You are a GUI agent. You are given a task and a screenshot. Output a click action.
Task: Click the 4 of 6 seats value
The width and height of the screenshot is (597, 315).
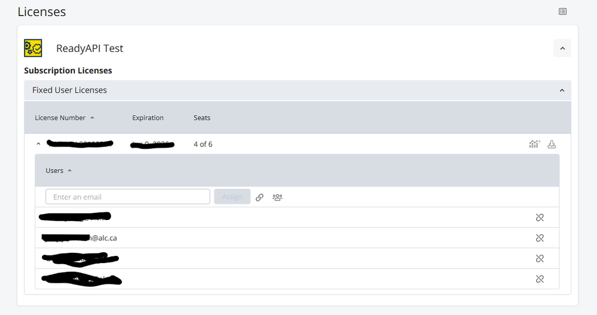click(x=203, y=145)
